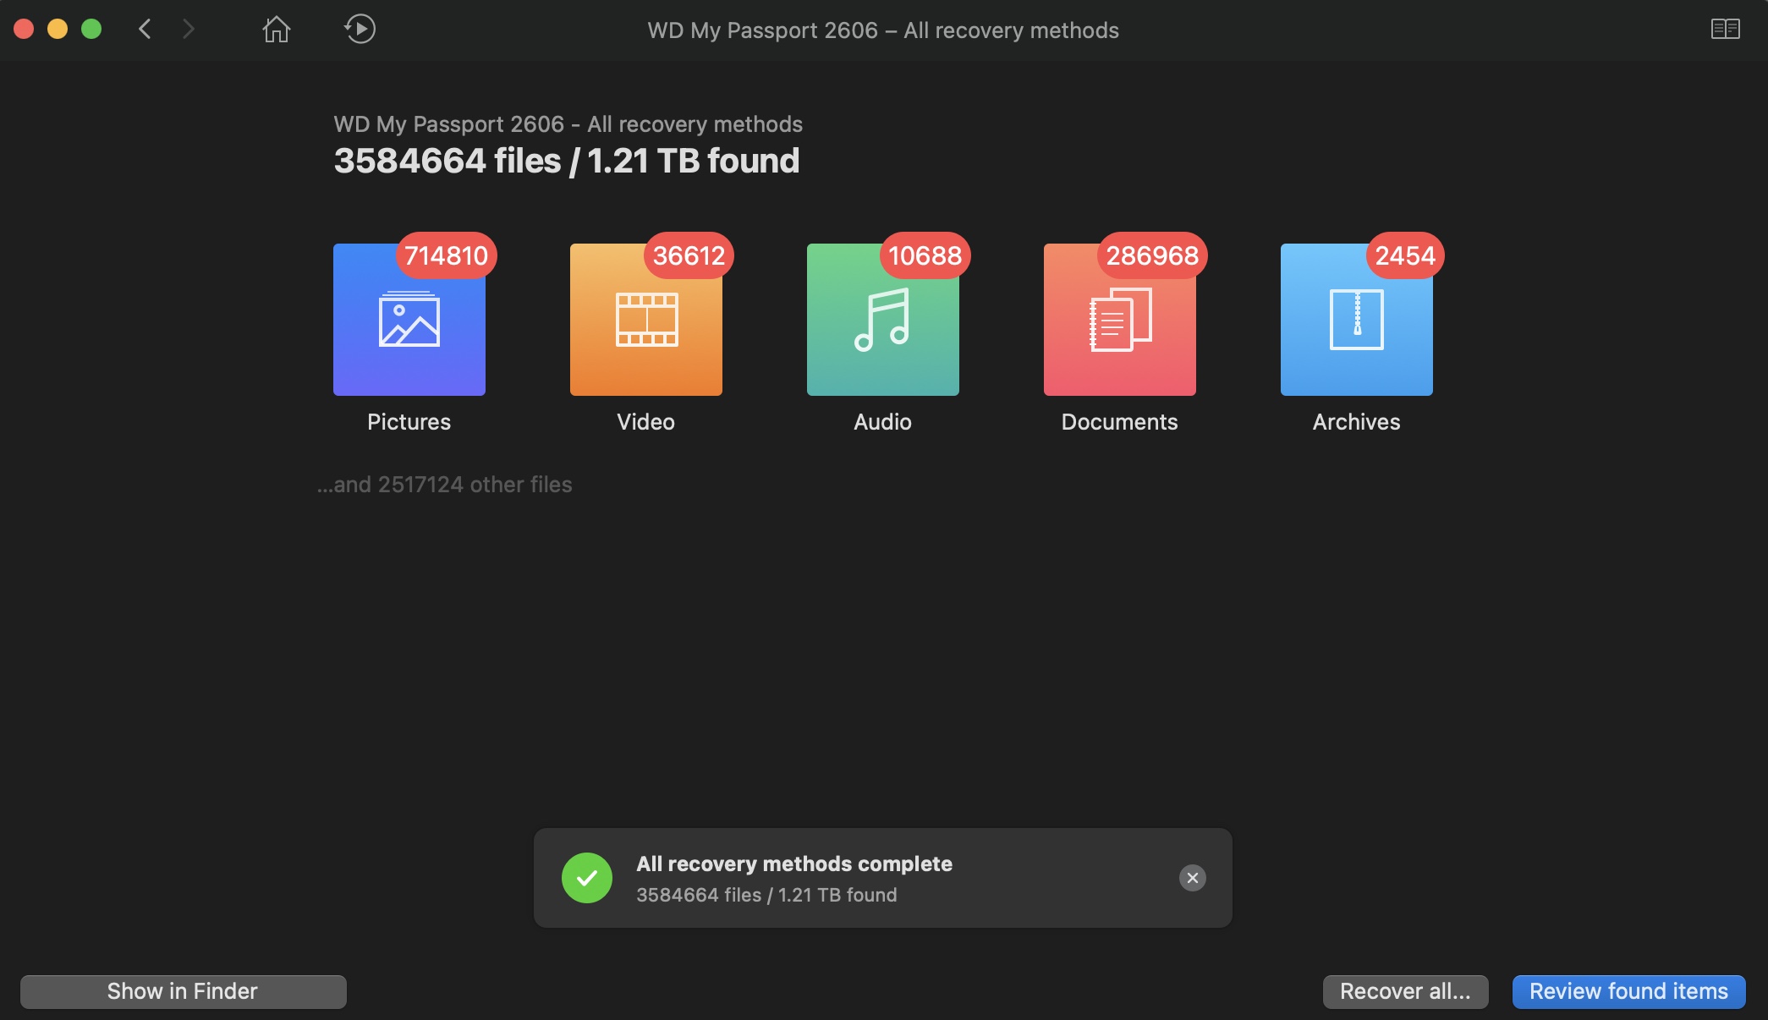Screen dimensions: 1768x1020
Task: Click the Archives label text
Action: [x=1356, y=422]
